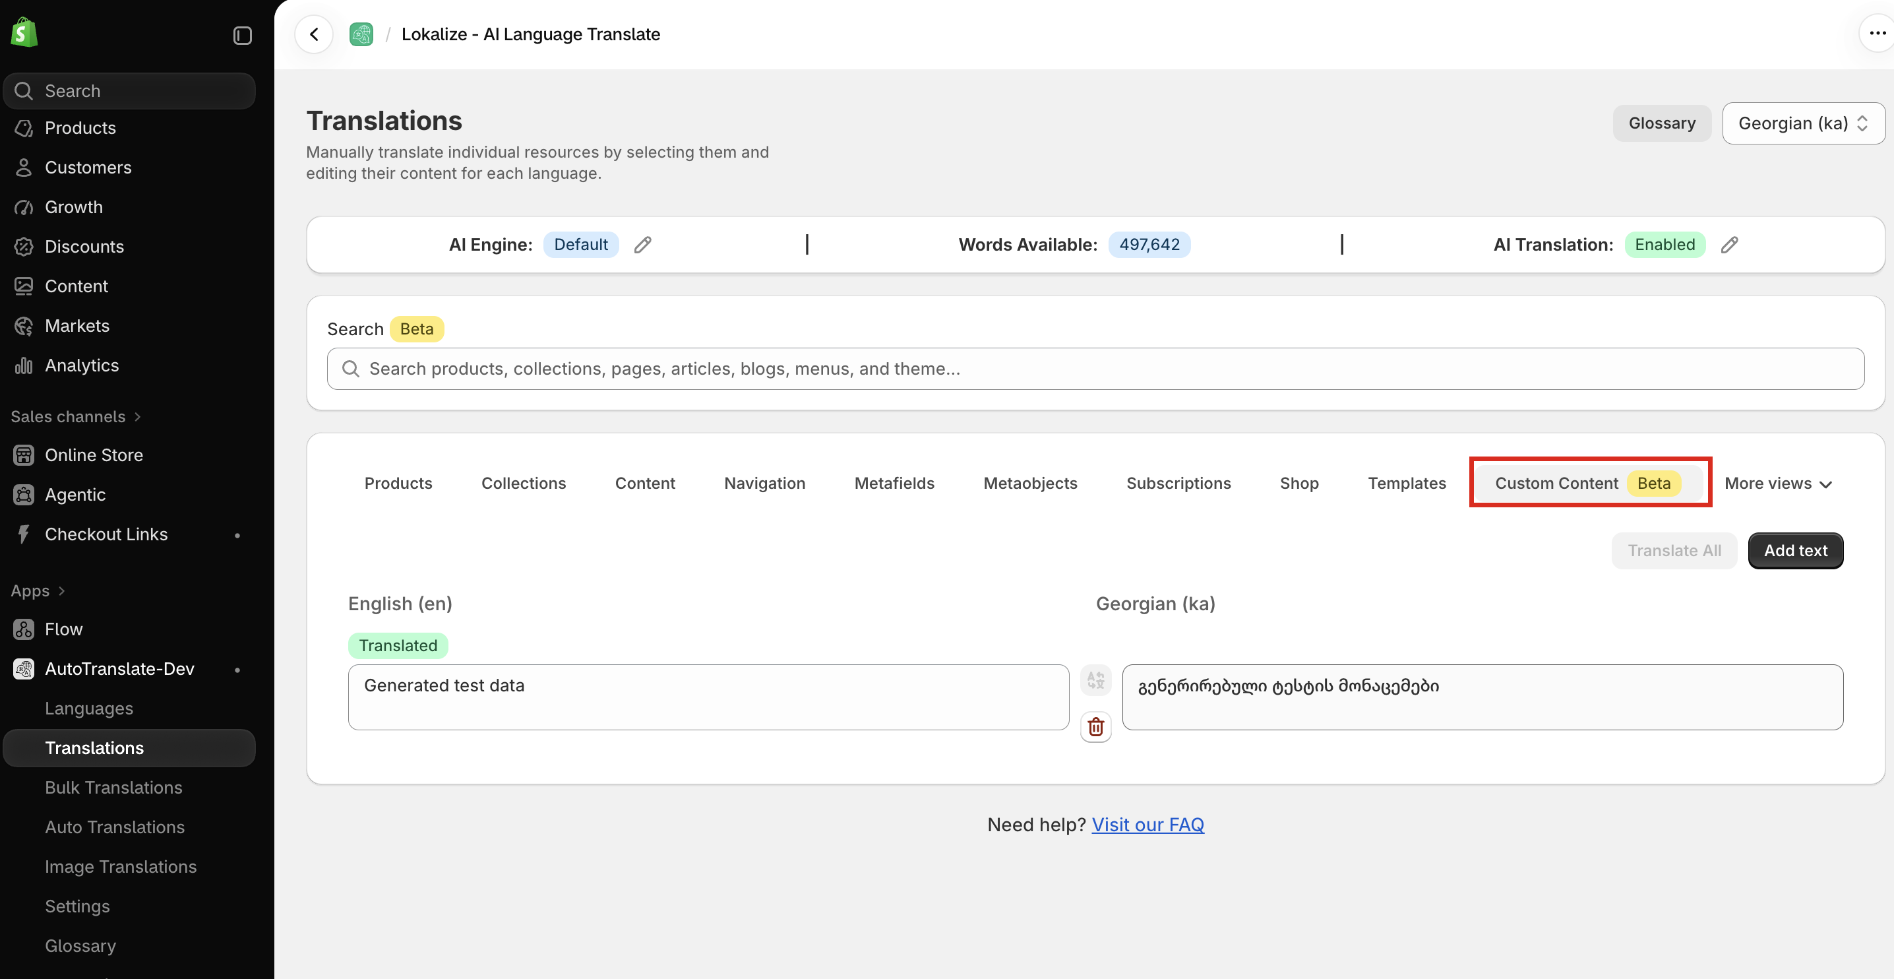The height and width of the screenshot is (979, 1894).
Task: Click the Customers person icon in sidebar
Action: coord(24,168)
